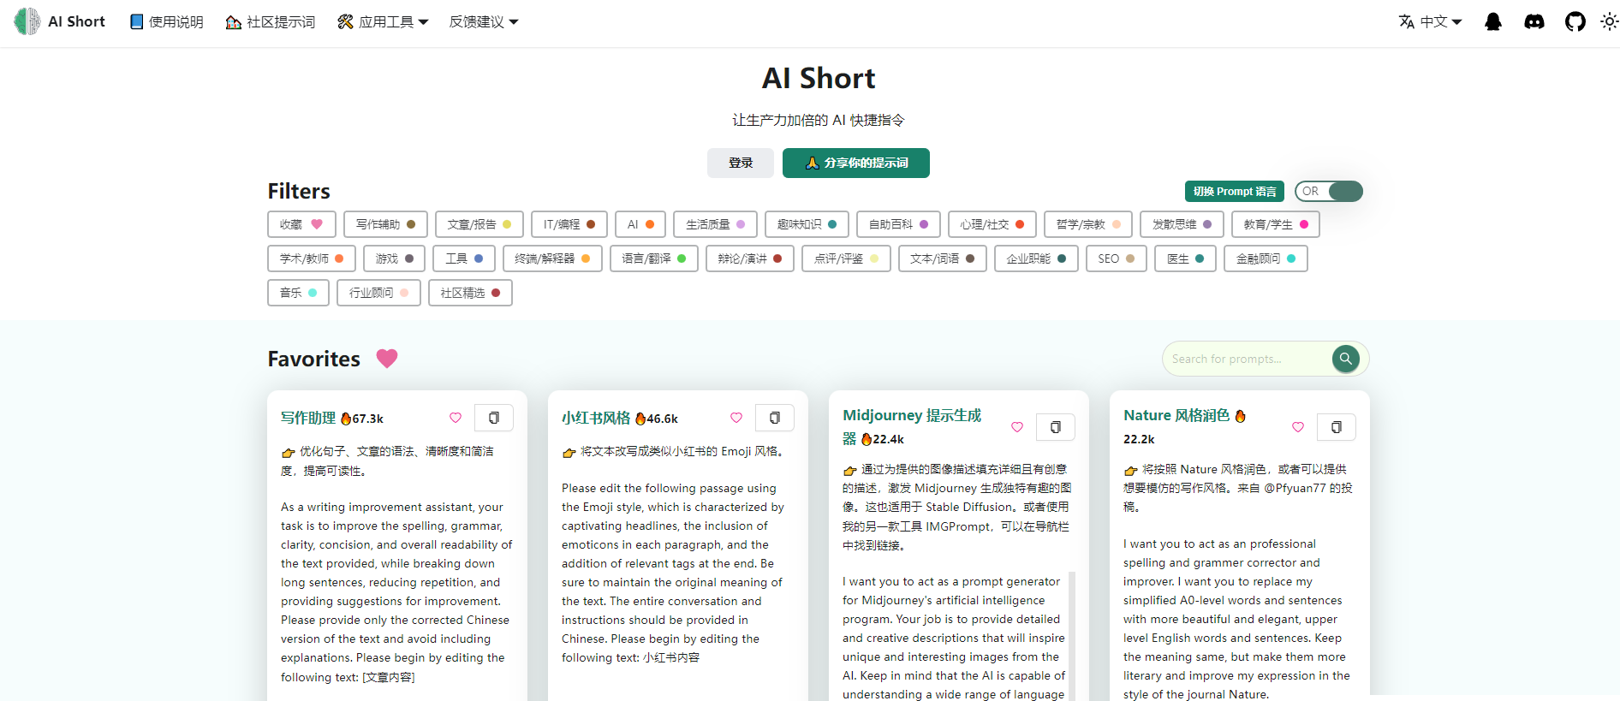Click the 登录 button
The height and width of the screenshot is (701, 1620).
741,163
